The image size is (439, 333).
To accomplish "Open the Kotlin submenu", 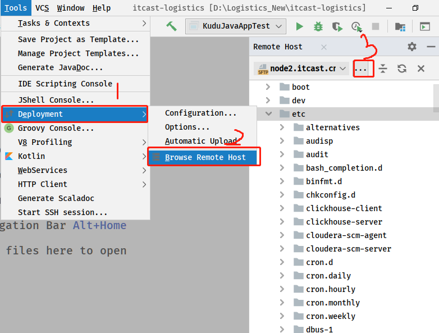I will (x=76, y=156).
